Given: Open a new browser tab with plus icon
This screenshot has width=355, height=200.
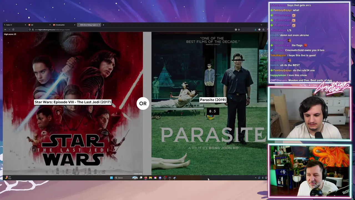Looking at the screenshot, I should [103, 25].
